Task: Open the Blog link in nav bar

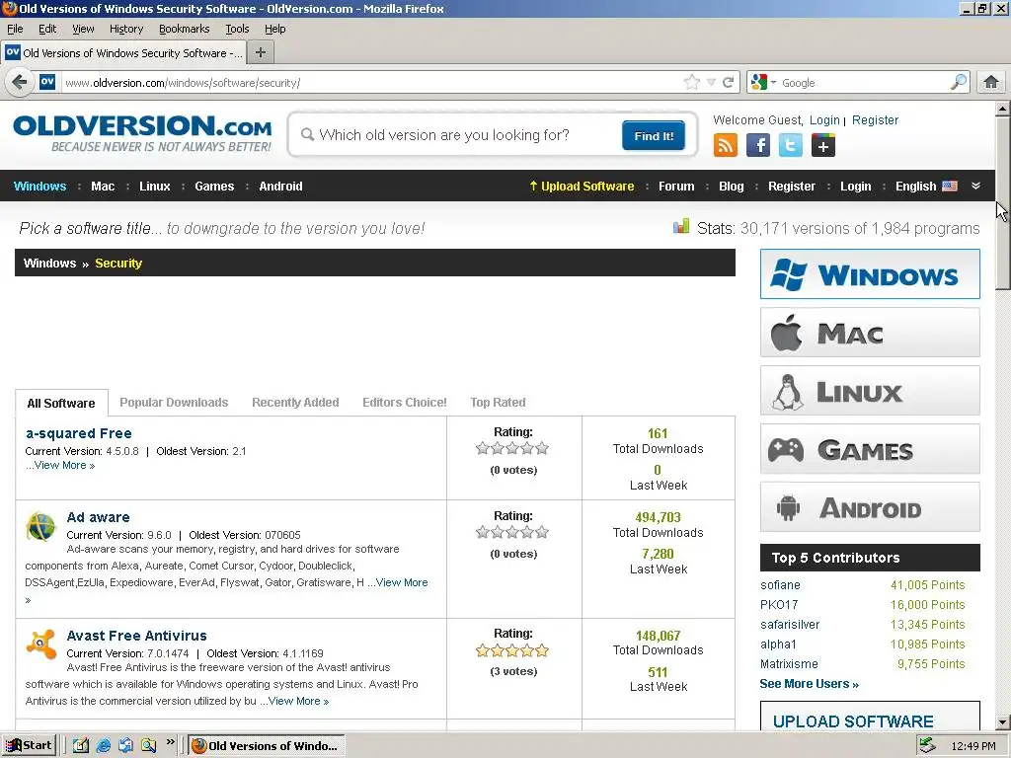Action: (x=732, y=187)
